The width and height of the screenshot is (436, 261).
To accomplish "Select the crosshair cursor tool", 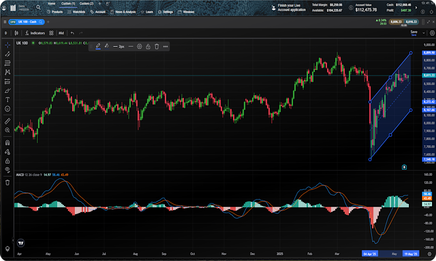I will pyautogui.click(x=7, y=45).
